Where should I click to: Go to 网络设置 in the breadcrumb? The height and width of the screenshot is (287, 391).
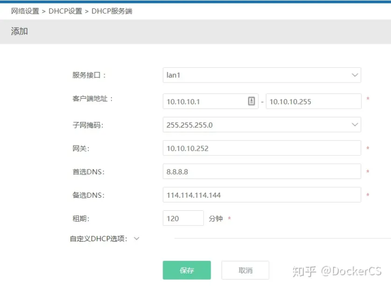pyautogui.click(x=25, y=11)
